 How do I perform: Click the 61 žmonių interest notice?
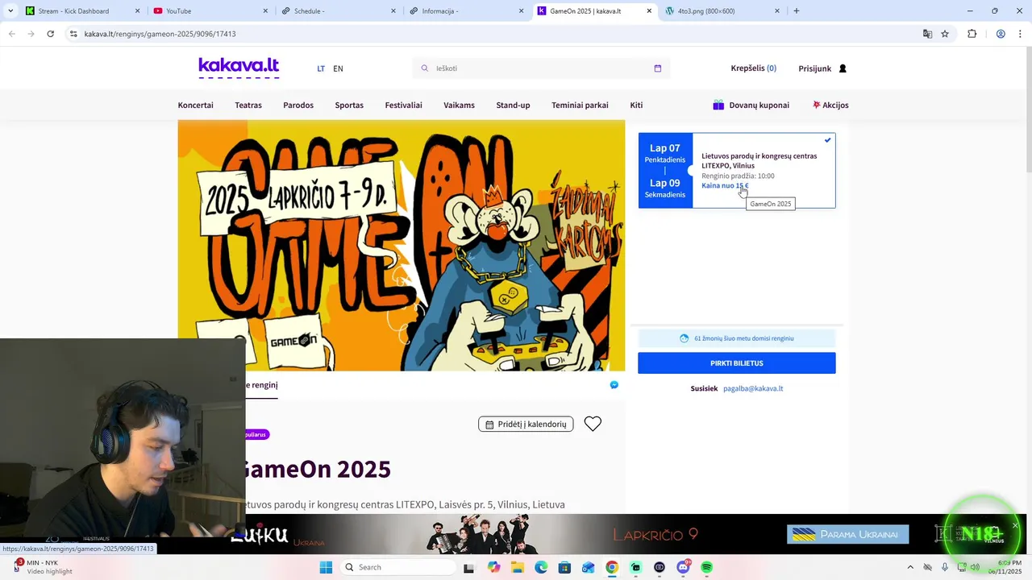737,338
